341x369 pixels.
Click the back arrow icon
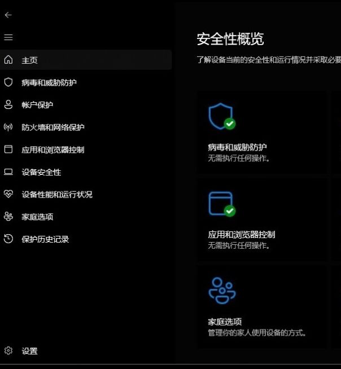click(8, 15)
